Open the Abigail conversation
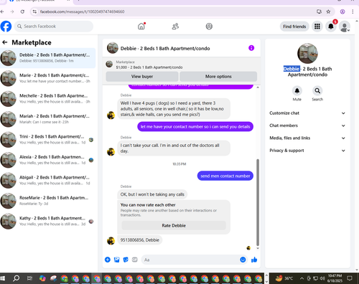 coord(47,180)
